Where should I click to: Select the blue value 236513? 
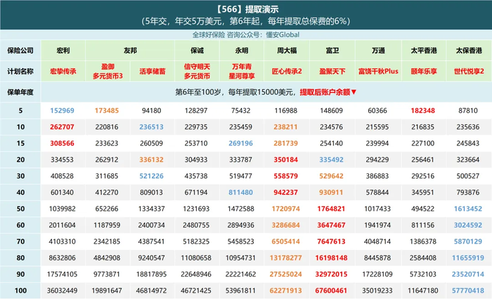(x=151, y=127)
